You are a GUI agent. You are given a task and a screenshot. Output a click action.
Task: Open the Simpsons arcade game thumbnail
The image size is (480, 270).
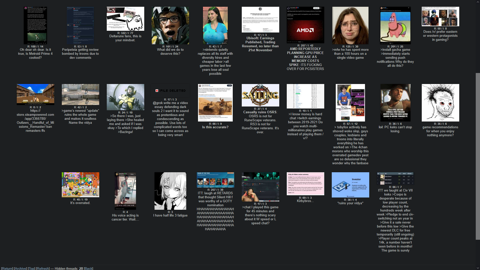(x=80, y=185)
